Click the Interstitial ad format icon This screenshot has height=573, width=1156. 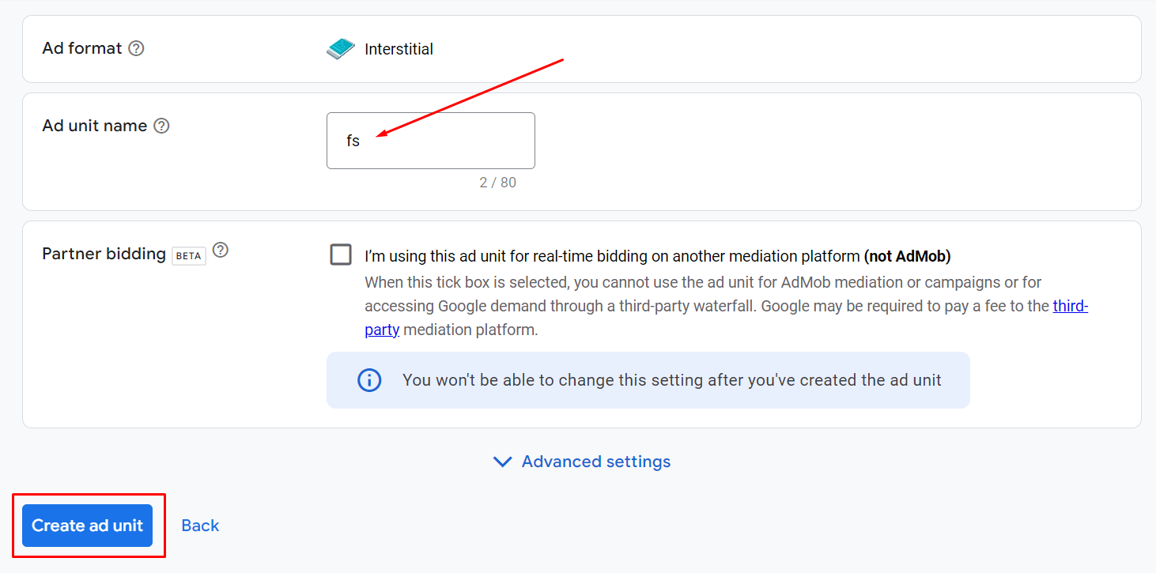341,49
